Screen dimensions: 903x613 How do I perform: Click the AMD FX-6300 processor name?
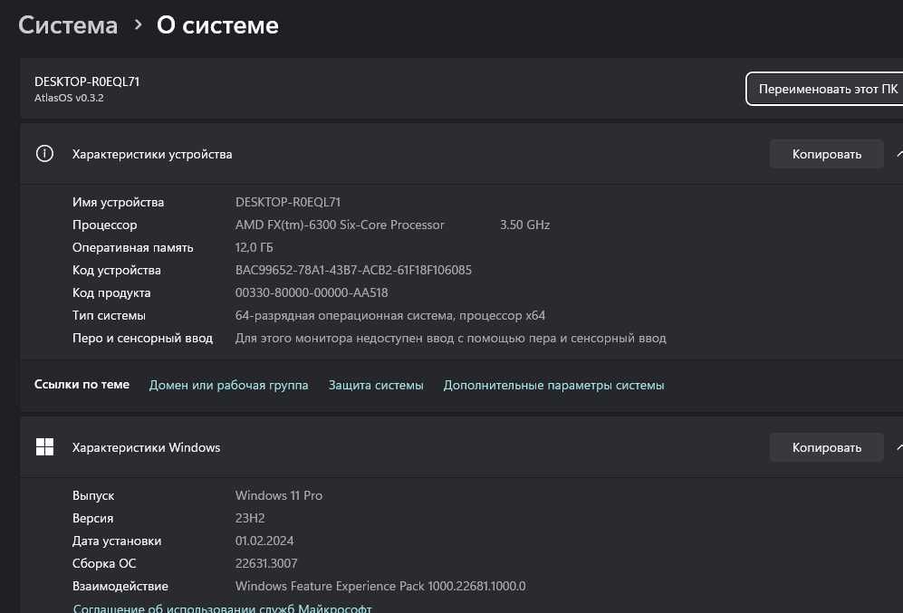click(340, 225)
